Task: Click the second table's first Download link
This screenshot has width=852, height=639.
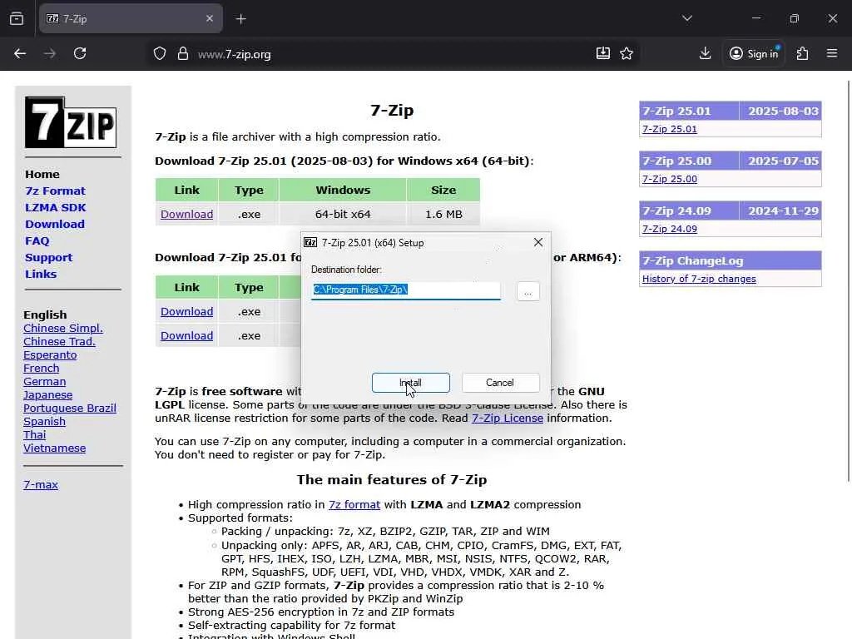Action: (186, 311)
